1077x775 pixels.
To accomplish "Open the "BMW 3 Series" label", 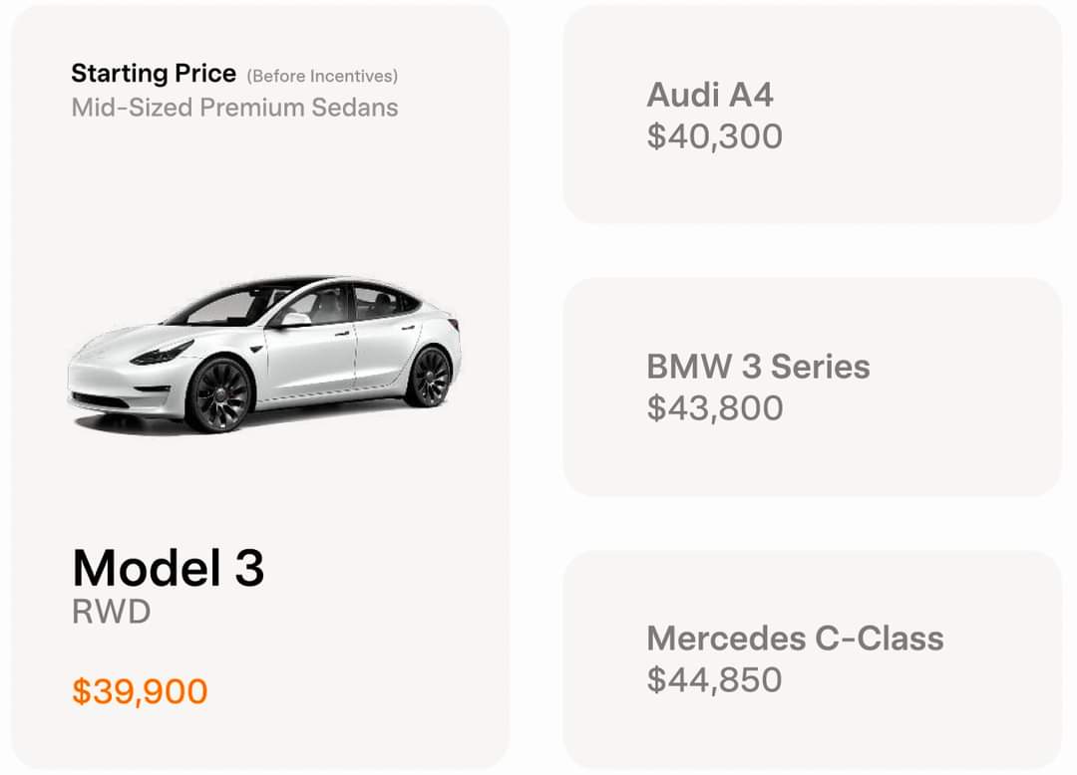I will 758,367.
